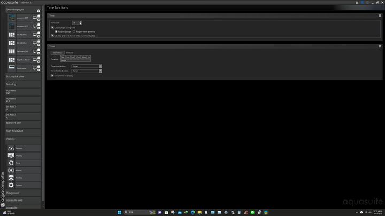Image resolution: width=385 pixels, height=216 pixels.
Task: Open the System gear icon under VISION
Action: click(x=11, y=185)
